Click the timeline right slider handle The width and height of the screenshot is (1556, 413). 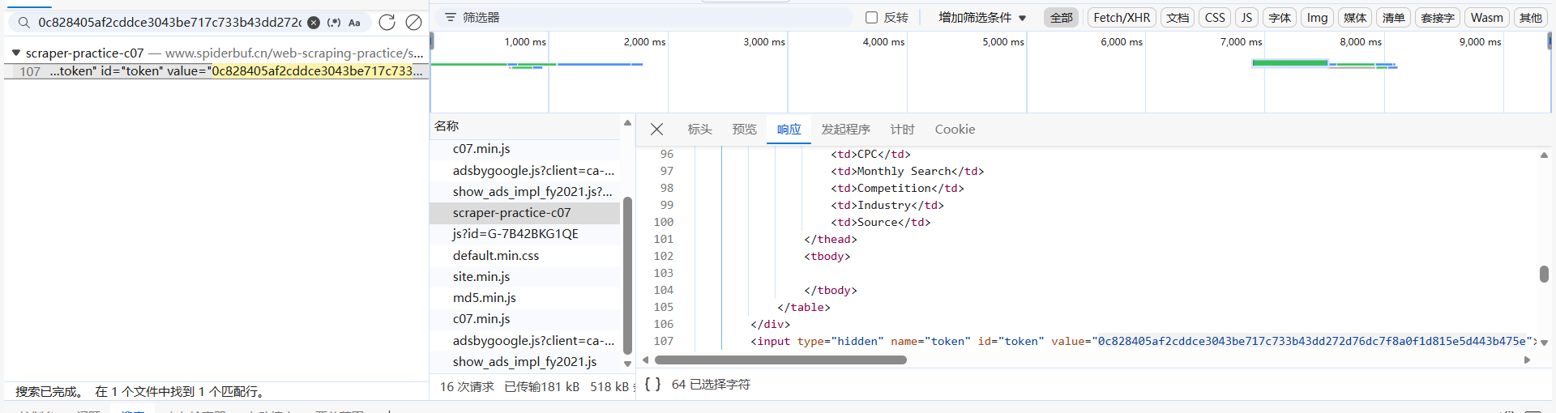[1551, 40]
